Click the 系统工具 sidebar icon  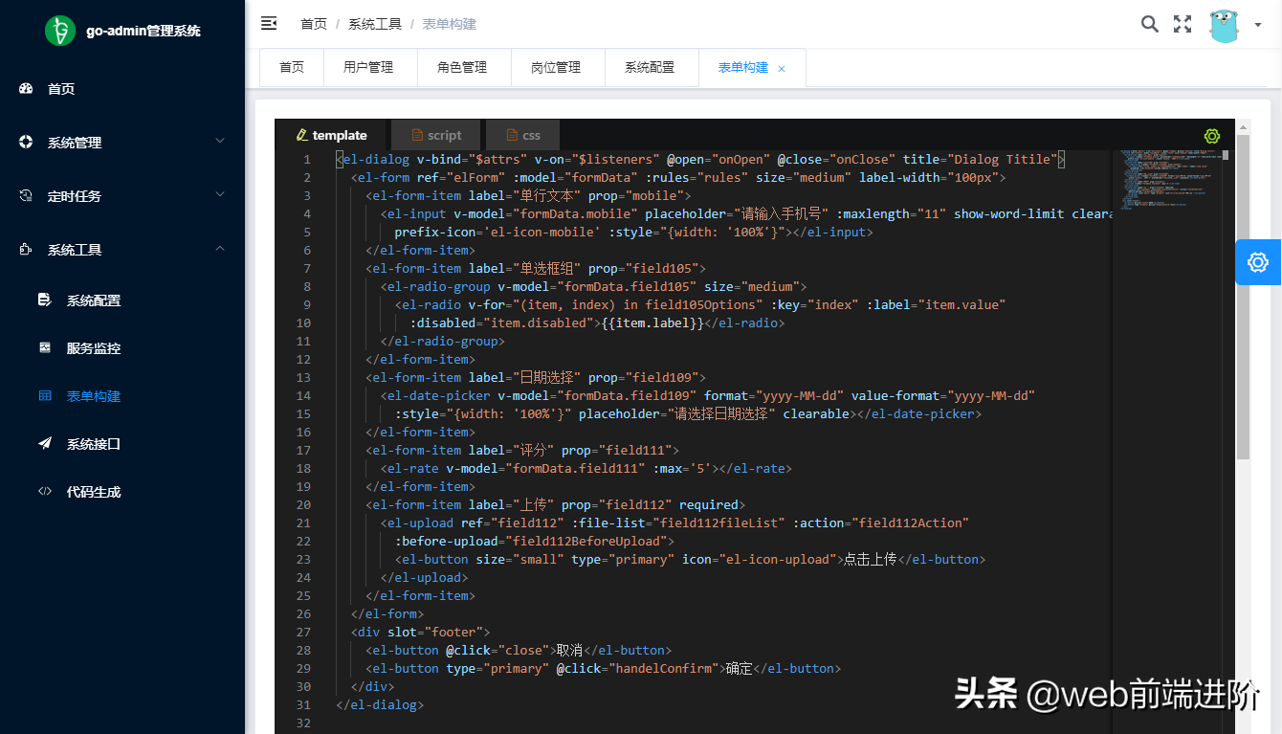(27, 249)
